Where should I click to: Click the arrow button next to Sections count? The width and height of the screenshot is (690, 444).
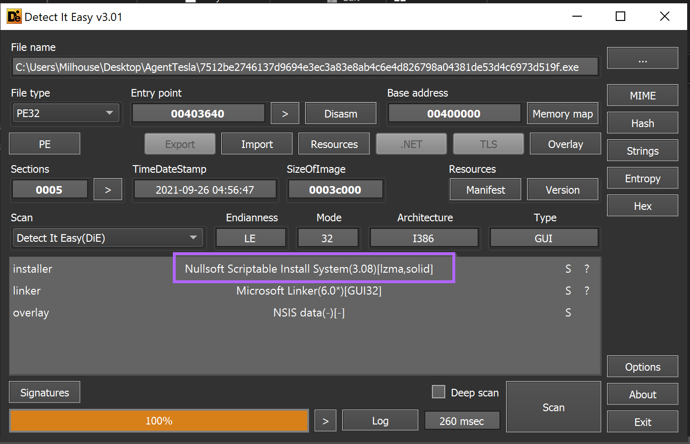(x=108, y=189)
